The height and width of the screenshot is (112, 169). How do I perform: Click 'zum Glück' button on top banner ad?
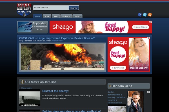141,27
